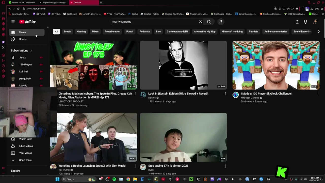Reload the page with the refresh button
325x183 pixels.
(18, 9)
